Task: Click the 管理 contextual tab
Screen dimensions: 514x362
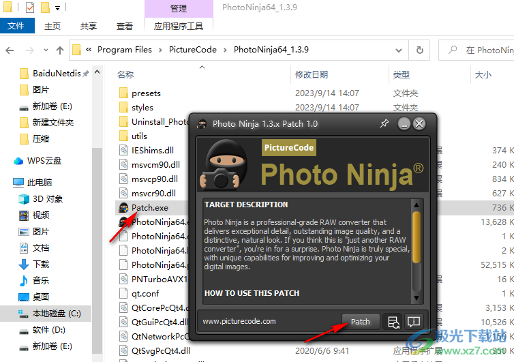Action: coord(179,8)
